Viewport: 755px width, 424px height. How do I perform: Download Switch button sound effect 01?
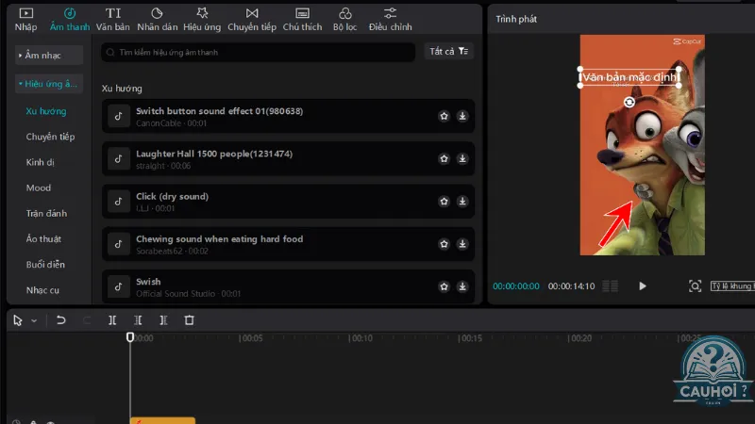tap(462, 116)
